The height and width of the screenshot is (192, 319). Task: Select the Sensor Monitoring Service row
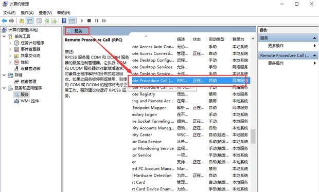[191, 148]
